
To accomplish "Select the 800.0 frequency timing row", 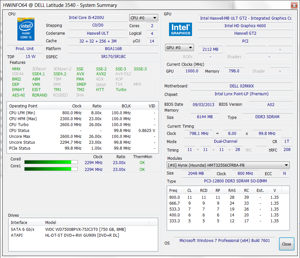I will (228, 197).
